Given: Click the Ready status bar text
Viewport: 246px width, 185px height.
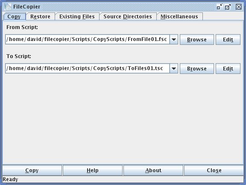Looking at the screenshot, I should coord(10,179).
